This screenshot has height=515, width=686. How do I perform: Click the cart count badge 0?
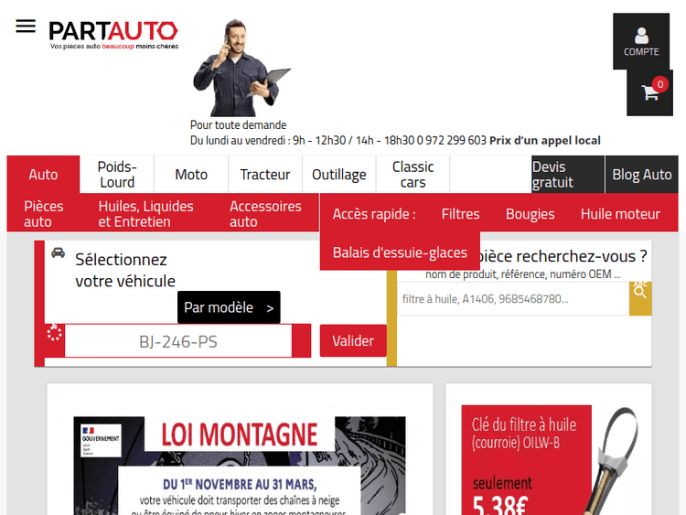pos(660,84)
